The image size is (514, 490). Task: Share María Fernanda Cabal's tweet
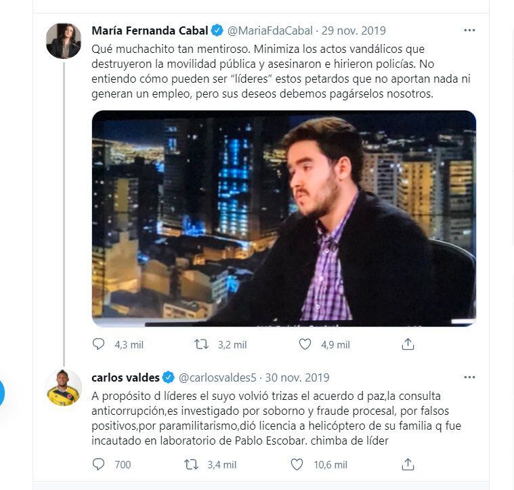408,344
